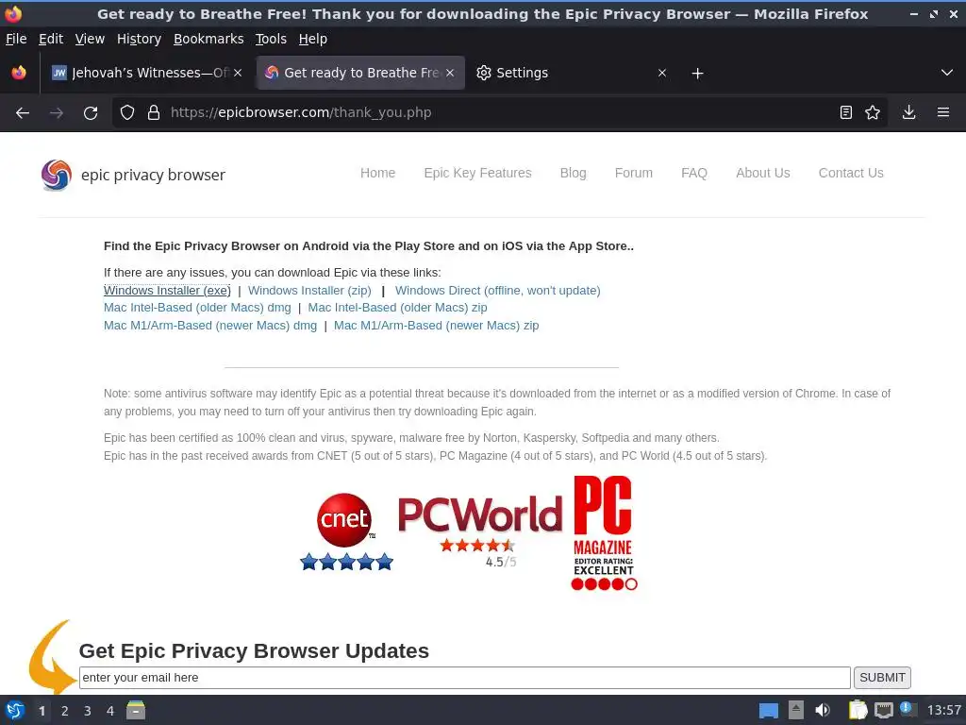Show site security padlock info

pos(154,113)
